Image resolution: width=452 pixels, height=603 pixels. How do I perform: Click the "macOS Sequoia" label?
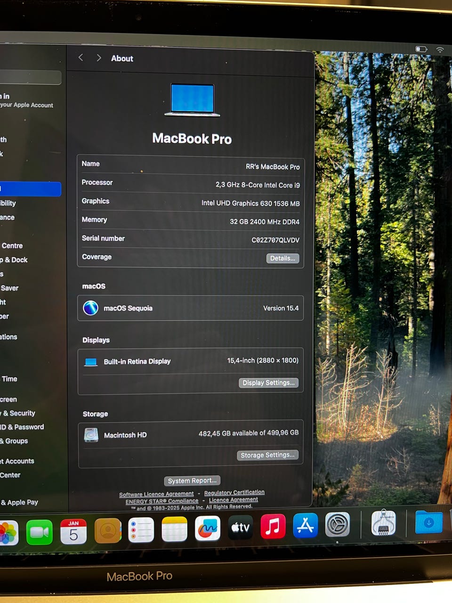point(128,308)
